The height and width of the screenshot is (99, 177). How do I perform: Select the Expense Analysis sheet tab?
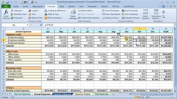(83, 94)
